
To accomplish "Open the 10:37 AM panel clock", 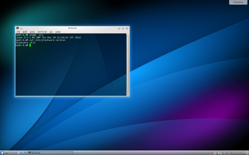I will pyautogui.click(x=240, y=153).
